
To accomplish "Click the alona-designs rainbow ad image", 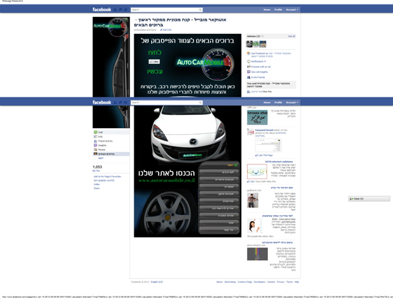I will (x=257, y=254).
